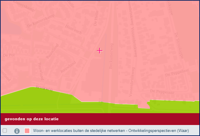The width and height of the screenshot is (200, 136).
Task: Click the 'De Kosterskamp' street label
Action: tap(41, 21)
